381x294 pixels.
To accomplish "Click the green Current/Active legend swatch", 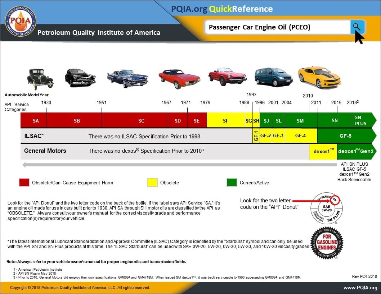I will [x=232, y=182].
